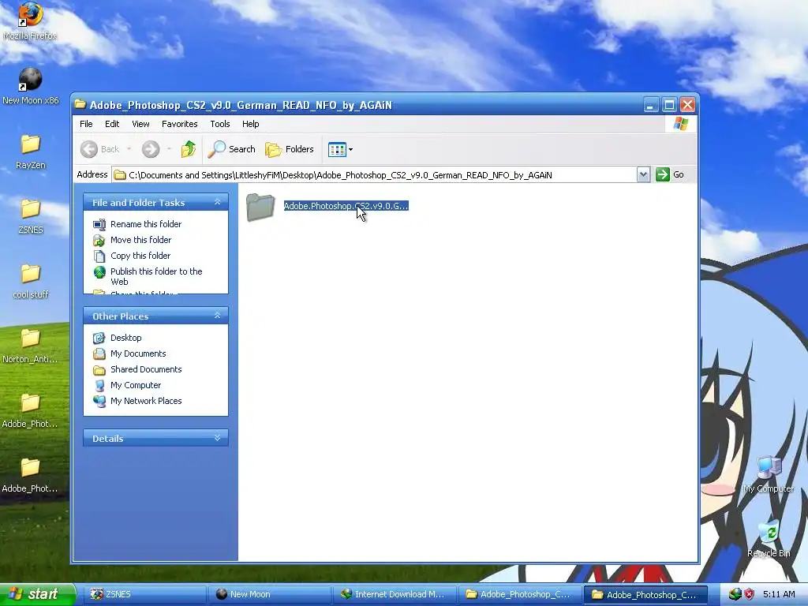Click the taskbar clock showing 5:11 AM
This screenshot has width=808, height=606.
pyautogui.click(x=779, y=594)
